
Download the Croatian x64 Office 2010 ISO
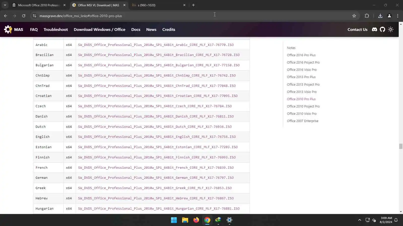click(x=158, y=96)
